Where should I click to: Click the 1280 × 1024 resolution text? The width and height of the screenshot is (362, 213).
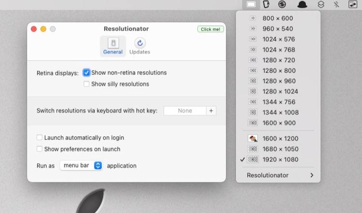click(x=280, y=91)
